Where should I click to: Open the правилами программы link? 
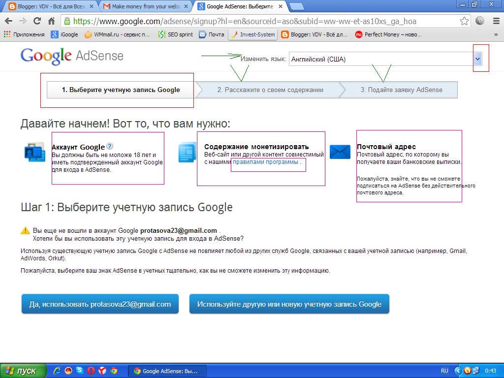265,162
